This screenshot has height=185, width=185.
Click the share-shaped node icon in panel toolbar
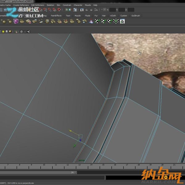29,31
